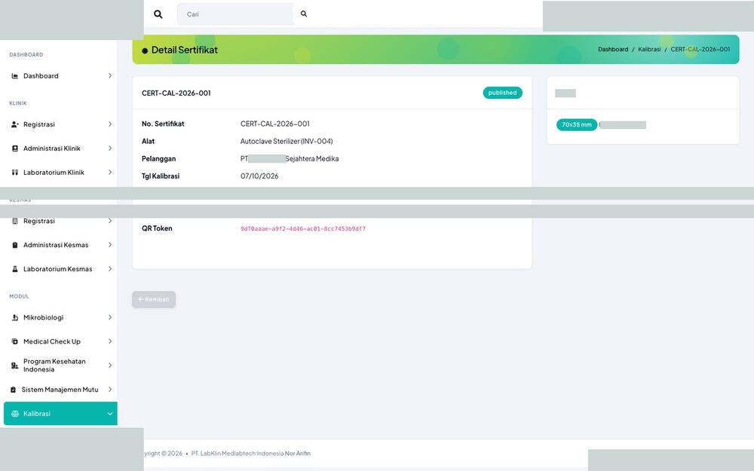The image size is (754, 471).
Task: Collapse the active Kalibrasi menu chevron
Action: [109, 414]
